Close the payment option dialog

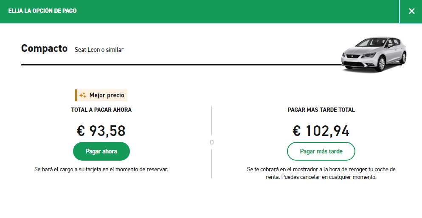click(x=411, y=11)
